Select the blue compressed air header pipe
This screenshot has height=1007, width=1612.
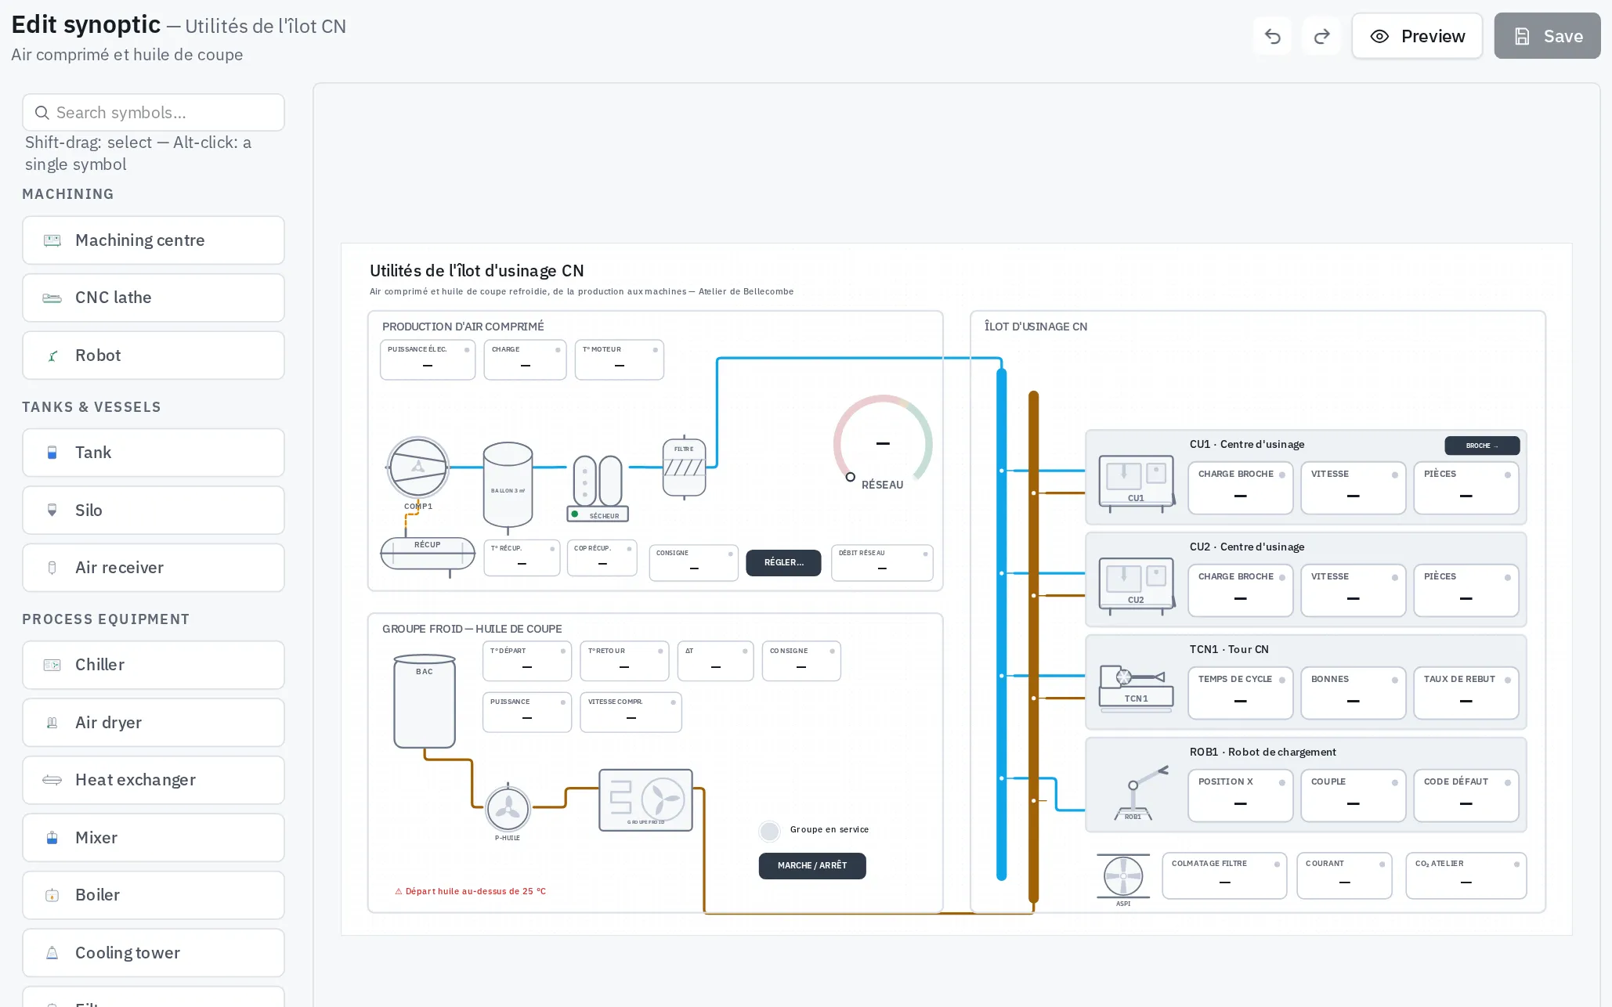tap(1001, 624)
